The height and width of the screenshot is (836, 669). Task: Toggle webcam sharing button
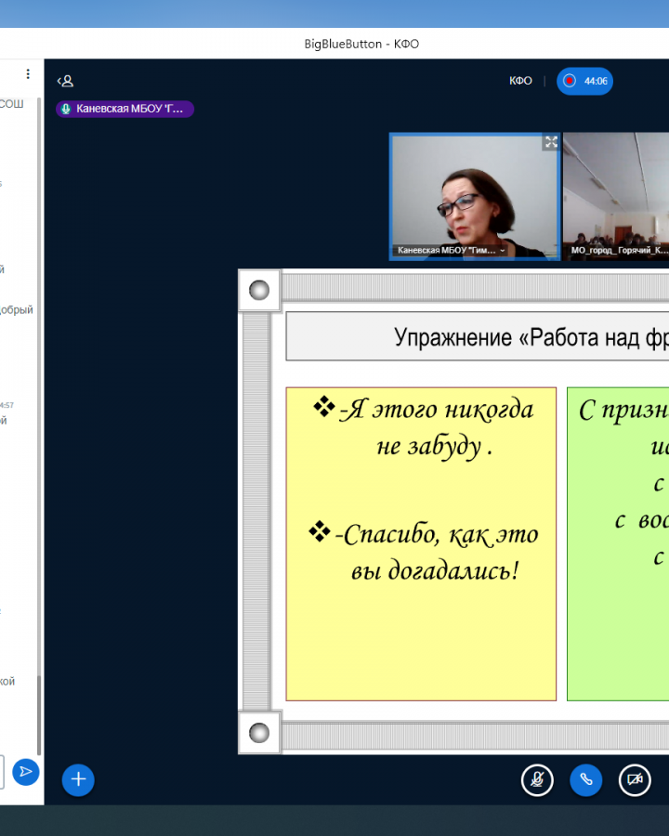click(635, 779)
